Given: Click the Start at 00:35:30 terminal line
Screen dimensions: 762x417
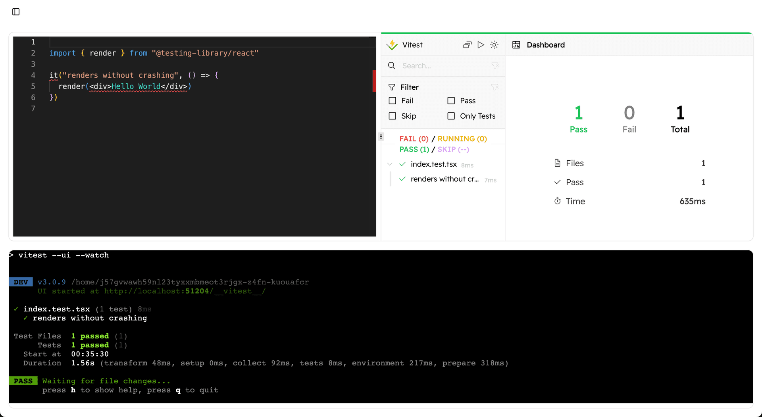Looking at the screenshot, I should [x=66, y=354].
